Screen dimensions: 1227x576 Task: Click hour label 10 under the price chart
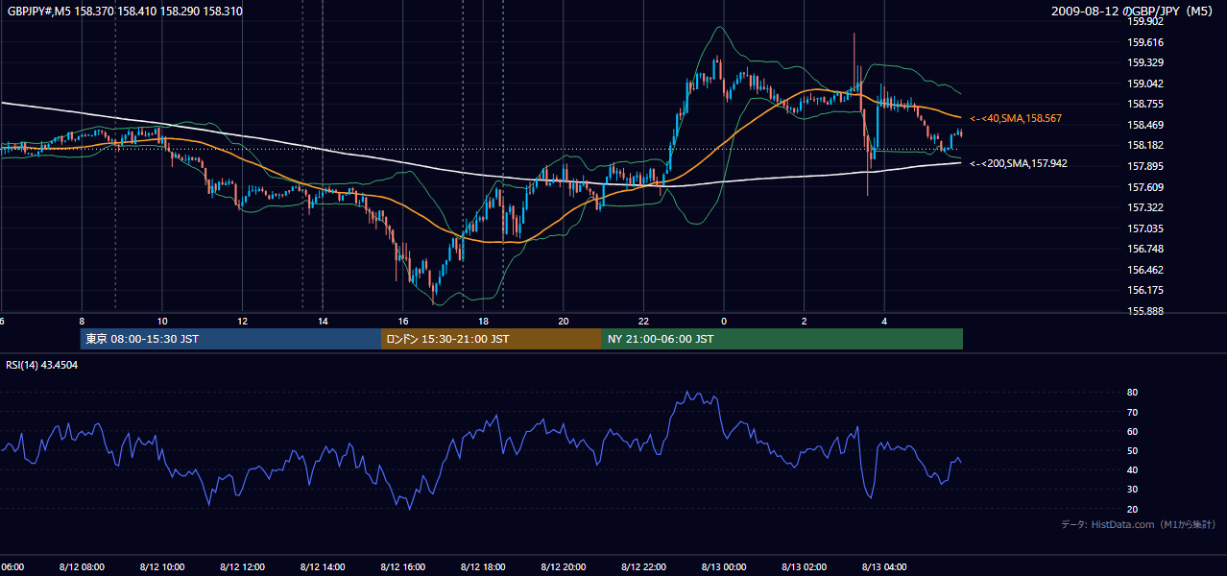point(162,322)
